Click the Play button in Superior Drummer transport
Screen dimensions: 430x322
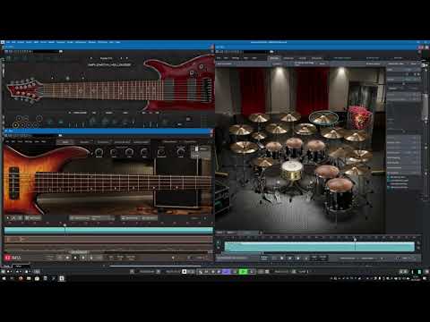289,258
